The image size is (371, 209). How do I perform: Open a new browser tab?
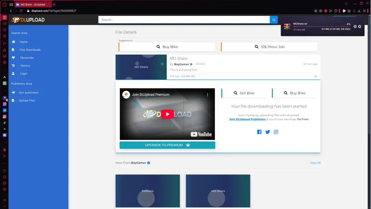point(54,4)
